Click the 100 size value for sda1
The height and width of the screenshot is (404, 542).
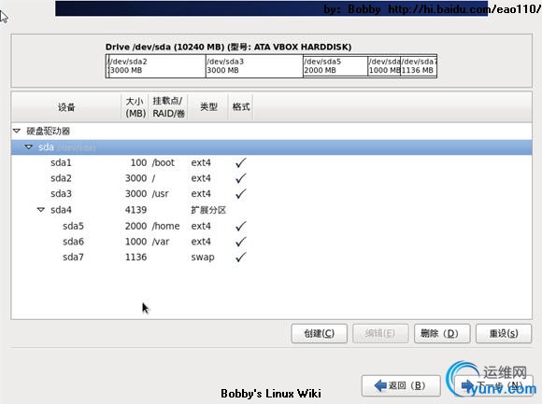[138, 162]
